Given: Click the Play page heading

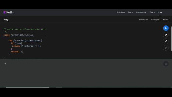Looking at the screenshot, I should (x=6, y=20).
